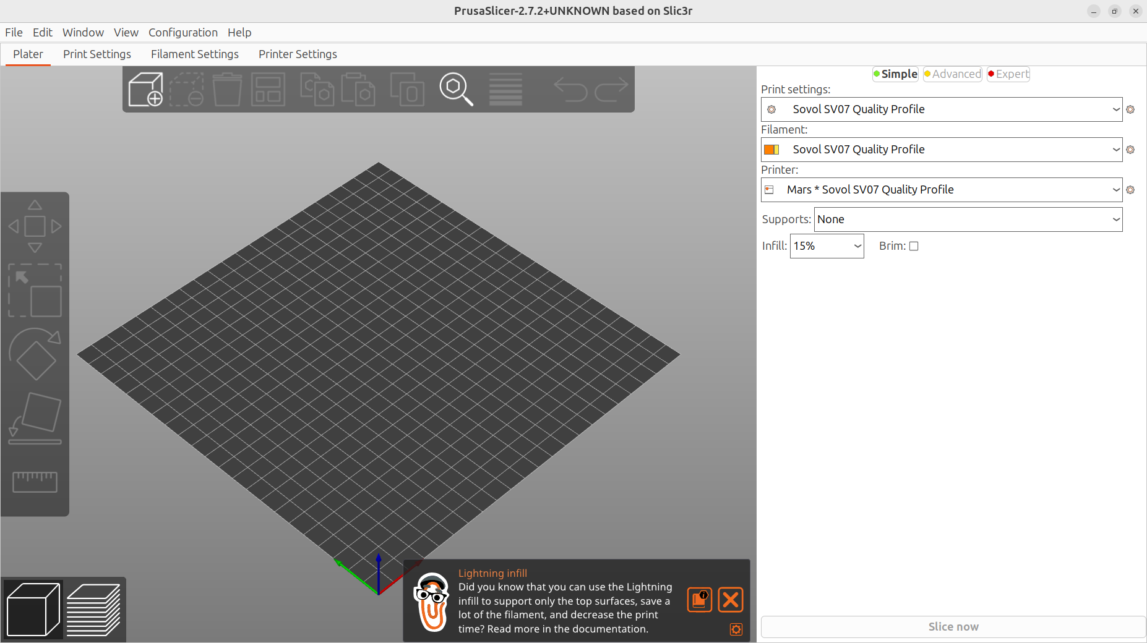Click the Paste toolbar icon
The width and height of the screenshot is (1147, 643).
pos(358,90)
